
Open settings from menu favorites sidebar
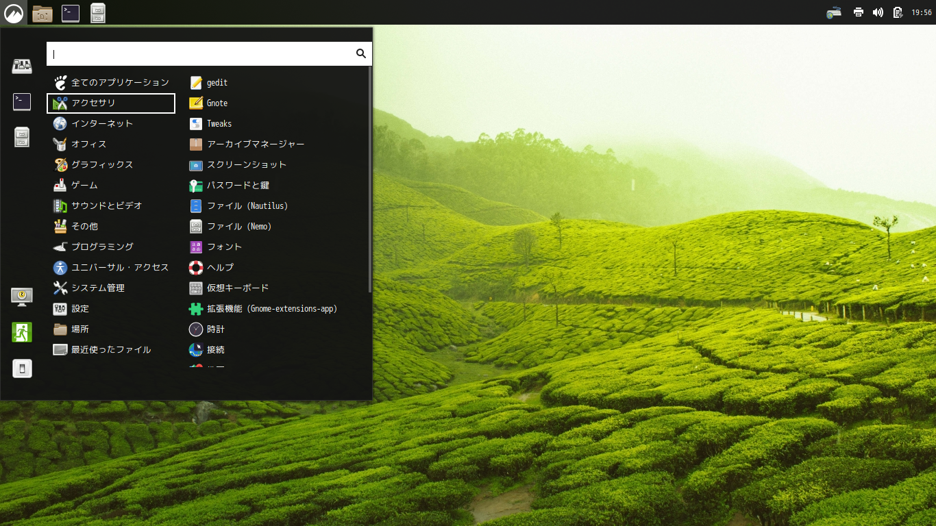pos(22,66)
